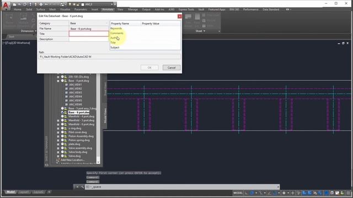Expand the Dimension panel dropdown
The height and width of the screenshot is (198, 353).
click(x=28, y=31)
